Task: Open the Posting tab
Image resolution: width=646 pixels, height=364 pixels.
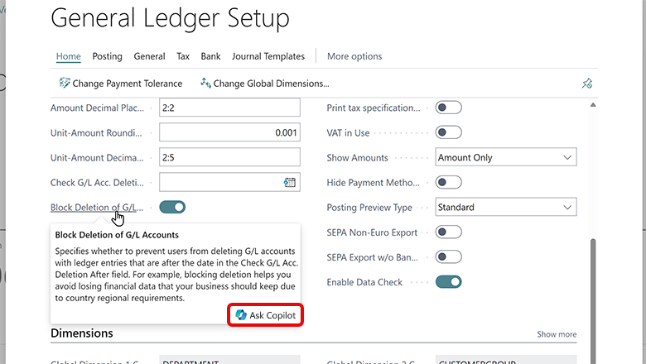Action: (x=107, y=56)
